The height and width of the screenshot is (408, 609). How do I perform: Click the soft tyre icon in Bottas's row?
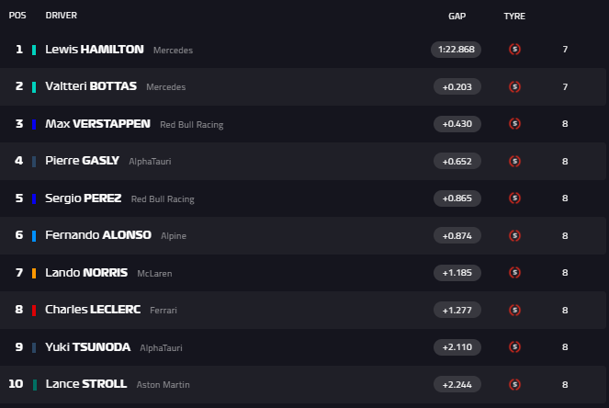click(514, 86)
